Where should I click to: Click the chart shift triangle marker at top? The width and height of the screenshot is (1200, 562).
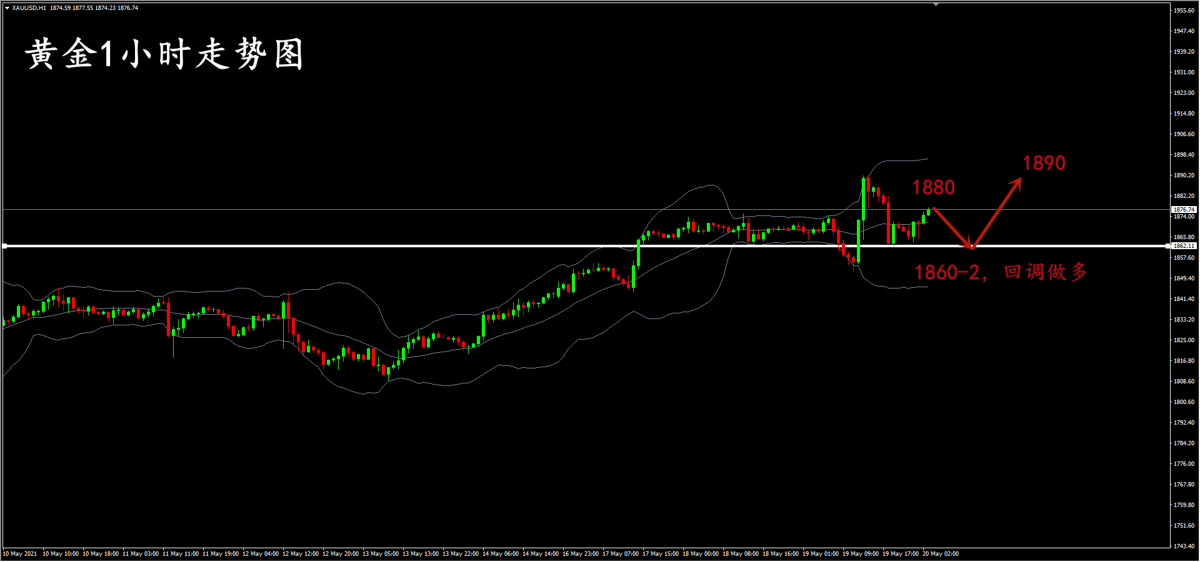click(936, 4)
